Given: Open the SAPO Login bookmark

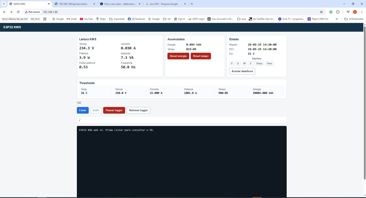Looking at the screenshot, I should 196,19.
